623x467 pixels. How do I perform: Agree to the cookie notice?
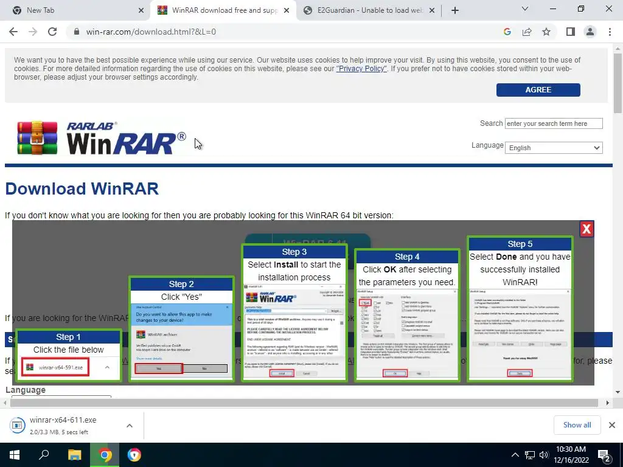(538, 90)
